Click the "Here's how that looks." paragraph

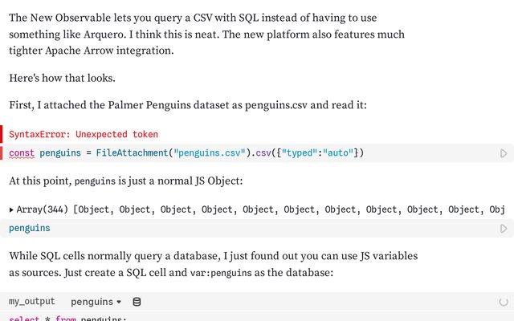(x=63, y=78)
